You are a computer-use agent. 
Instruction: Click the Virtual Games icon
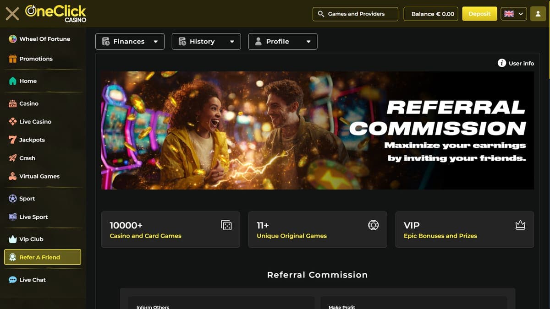tap(13, 176)
